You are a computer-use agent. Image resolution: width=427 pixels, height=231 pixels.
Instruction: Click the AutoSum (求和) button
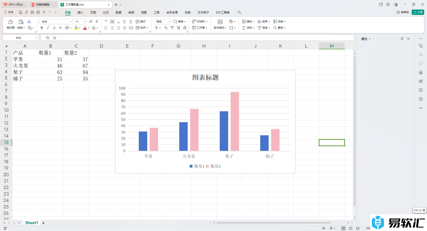248,28
